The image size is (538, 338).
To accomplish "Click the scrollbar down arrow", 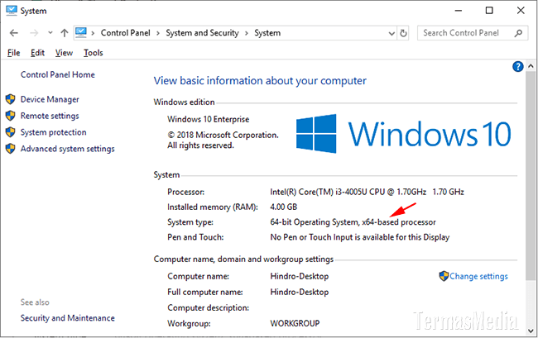I will [531, 331].
